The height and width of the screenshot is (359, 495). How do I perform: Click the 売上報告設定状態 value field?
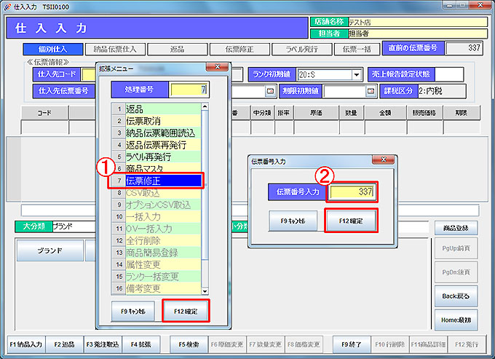pyautogui.click(x=449, y=74)
